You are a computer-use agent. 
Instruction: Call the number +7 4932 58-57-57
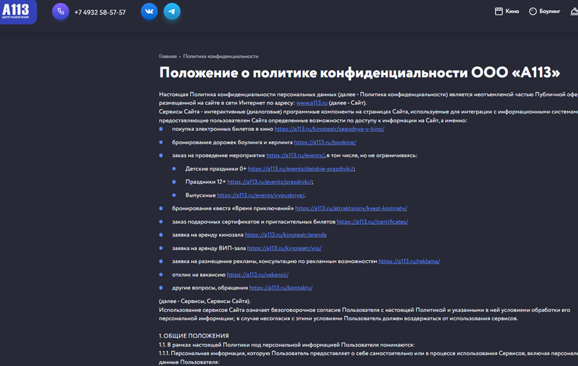(x=100, y=12)
